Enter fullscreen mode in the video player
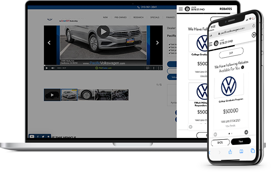This screenshot has height=172, width=271. click(160, 68)
